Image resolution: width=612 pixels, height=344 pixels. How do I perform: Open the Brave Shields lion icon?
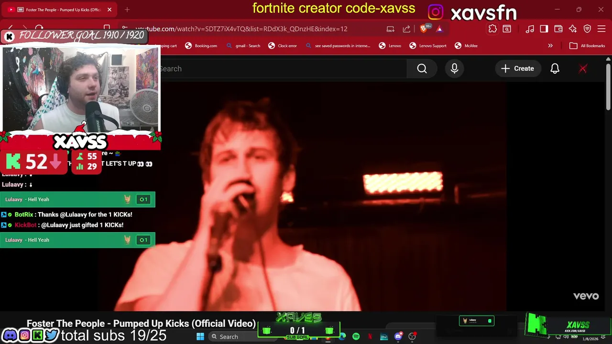[x=424, y=29]
